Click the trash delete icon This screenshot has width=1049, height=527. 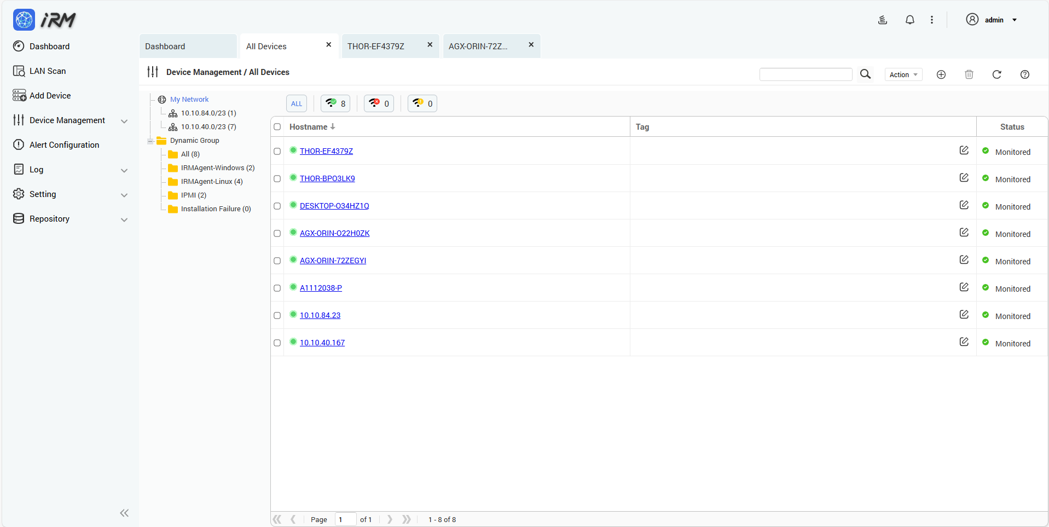(x=969, y=74)
